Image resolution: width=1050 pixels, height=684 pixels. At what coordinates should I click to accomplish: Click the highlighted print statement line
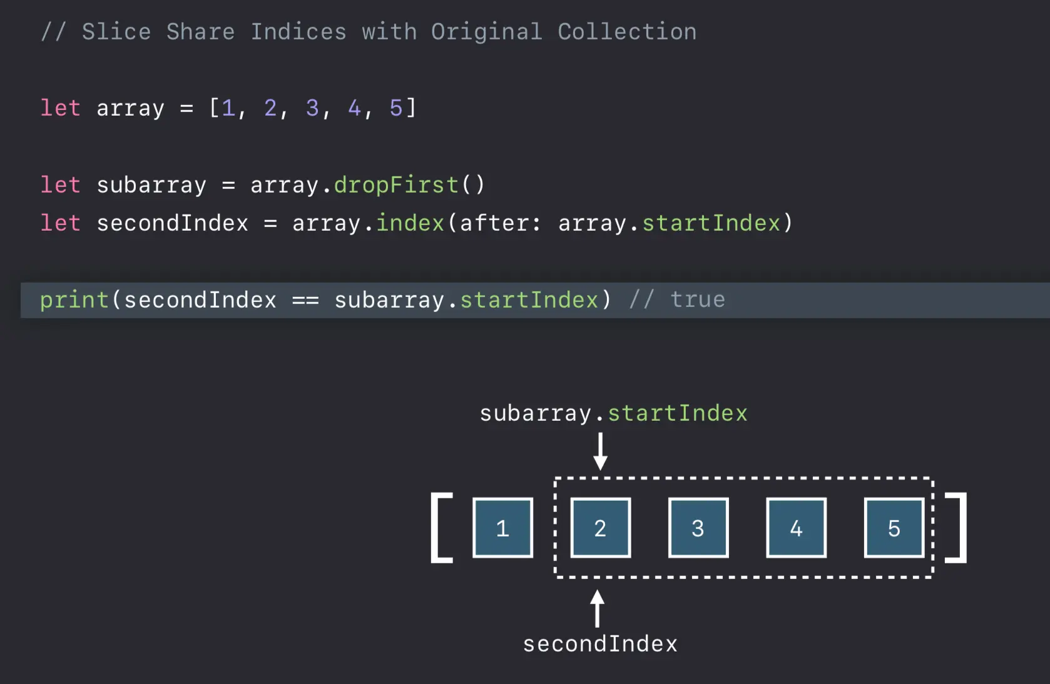coord(535,300)
